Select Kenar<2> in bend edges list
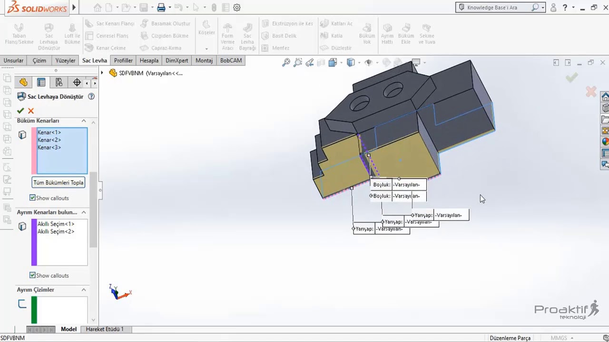The width and height of the screenshot is (609, 342). (49, 140)
